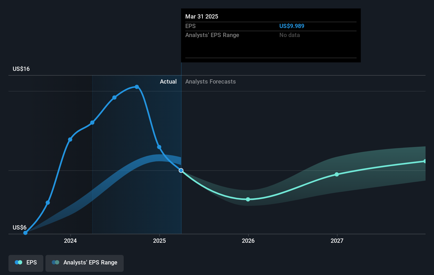Click the 'Analysts' EPS Range' tooltip row label
Image resolution: width=434 pixels, height=275 pixels.
tap(212, 35)
